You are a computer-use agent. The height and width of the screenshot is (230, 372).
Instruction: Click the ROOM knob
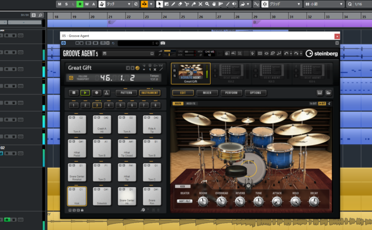pyautogui.click(x=203, y=201)
